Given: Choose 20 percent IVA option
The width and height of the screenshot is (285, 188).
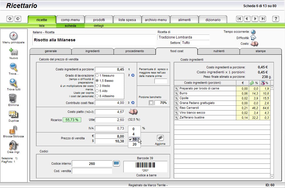Looking at the screenshot, I should tap(134, 144).
